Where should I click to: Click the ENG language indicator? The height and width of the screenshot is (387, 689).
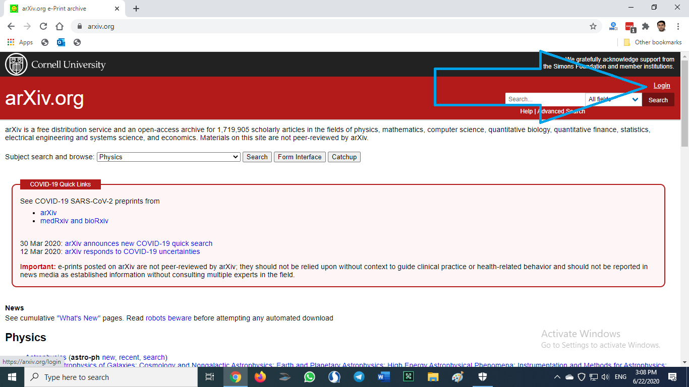(620, 377)
